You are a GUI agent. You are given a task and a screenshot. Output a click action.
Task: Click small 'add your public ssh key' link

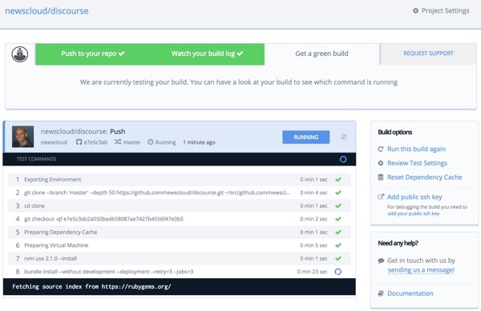[x=414, y=213]
